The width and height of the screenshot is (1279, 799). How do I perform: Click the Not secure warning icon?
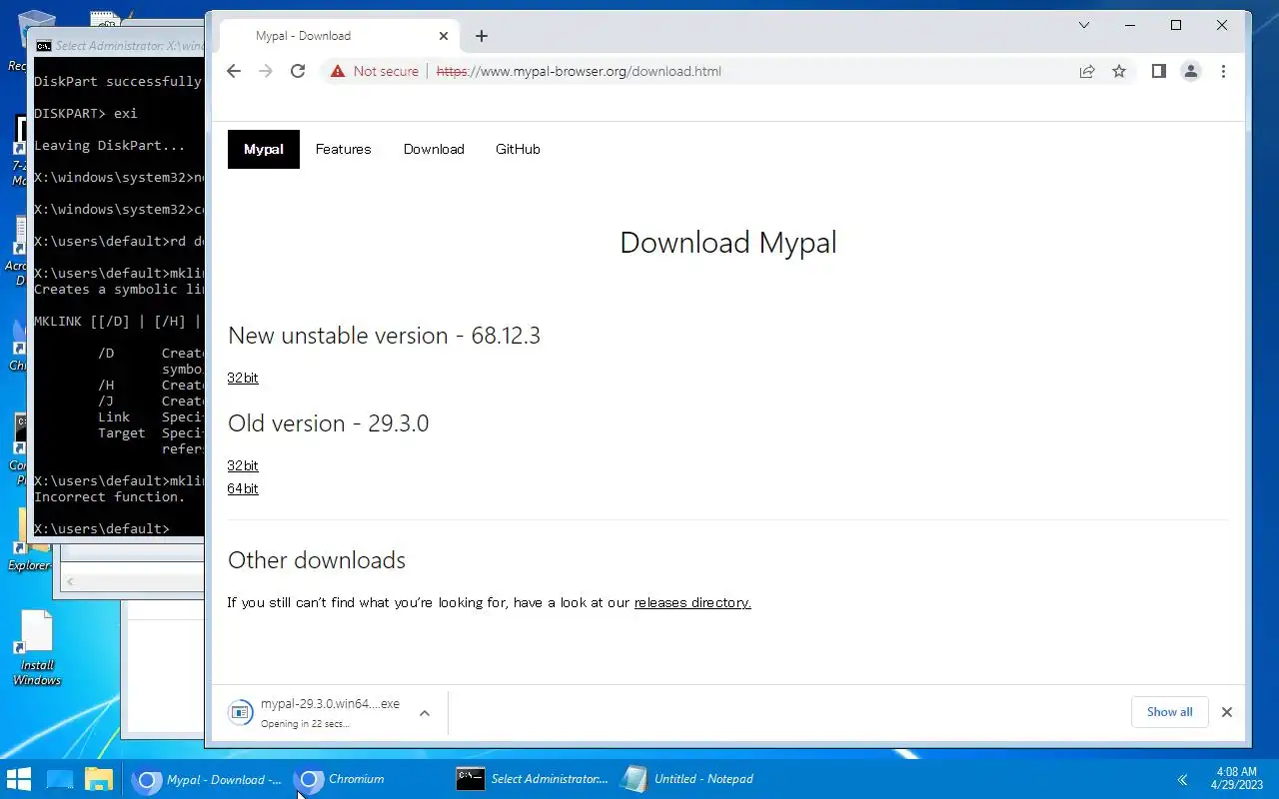pos(338,71)
